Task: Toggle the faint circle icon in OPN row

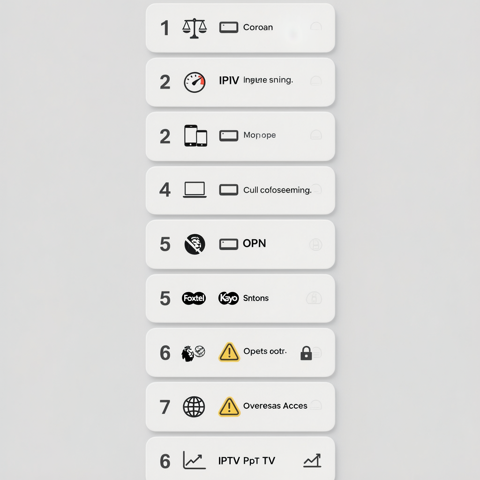Action: 315,245
